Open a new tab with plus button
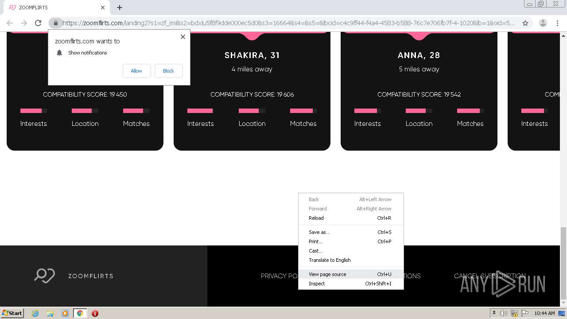 tap(120, 8)
